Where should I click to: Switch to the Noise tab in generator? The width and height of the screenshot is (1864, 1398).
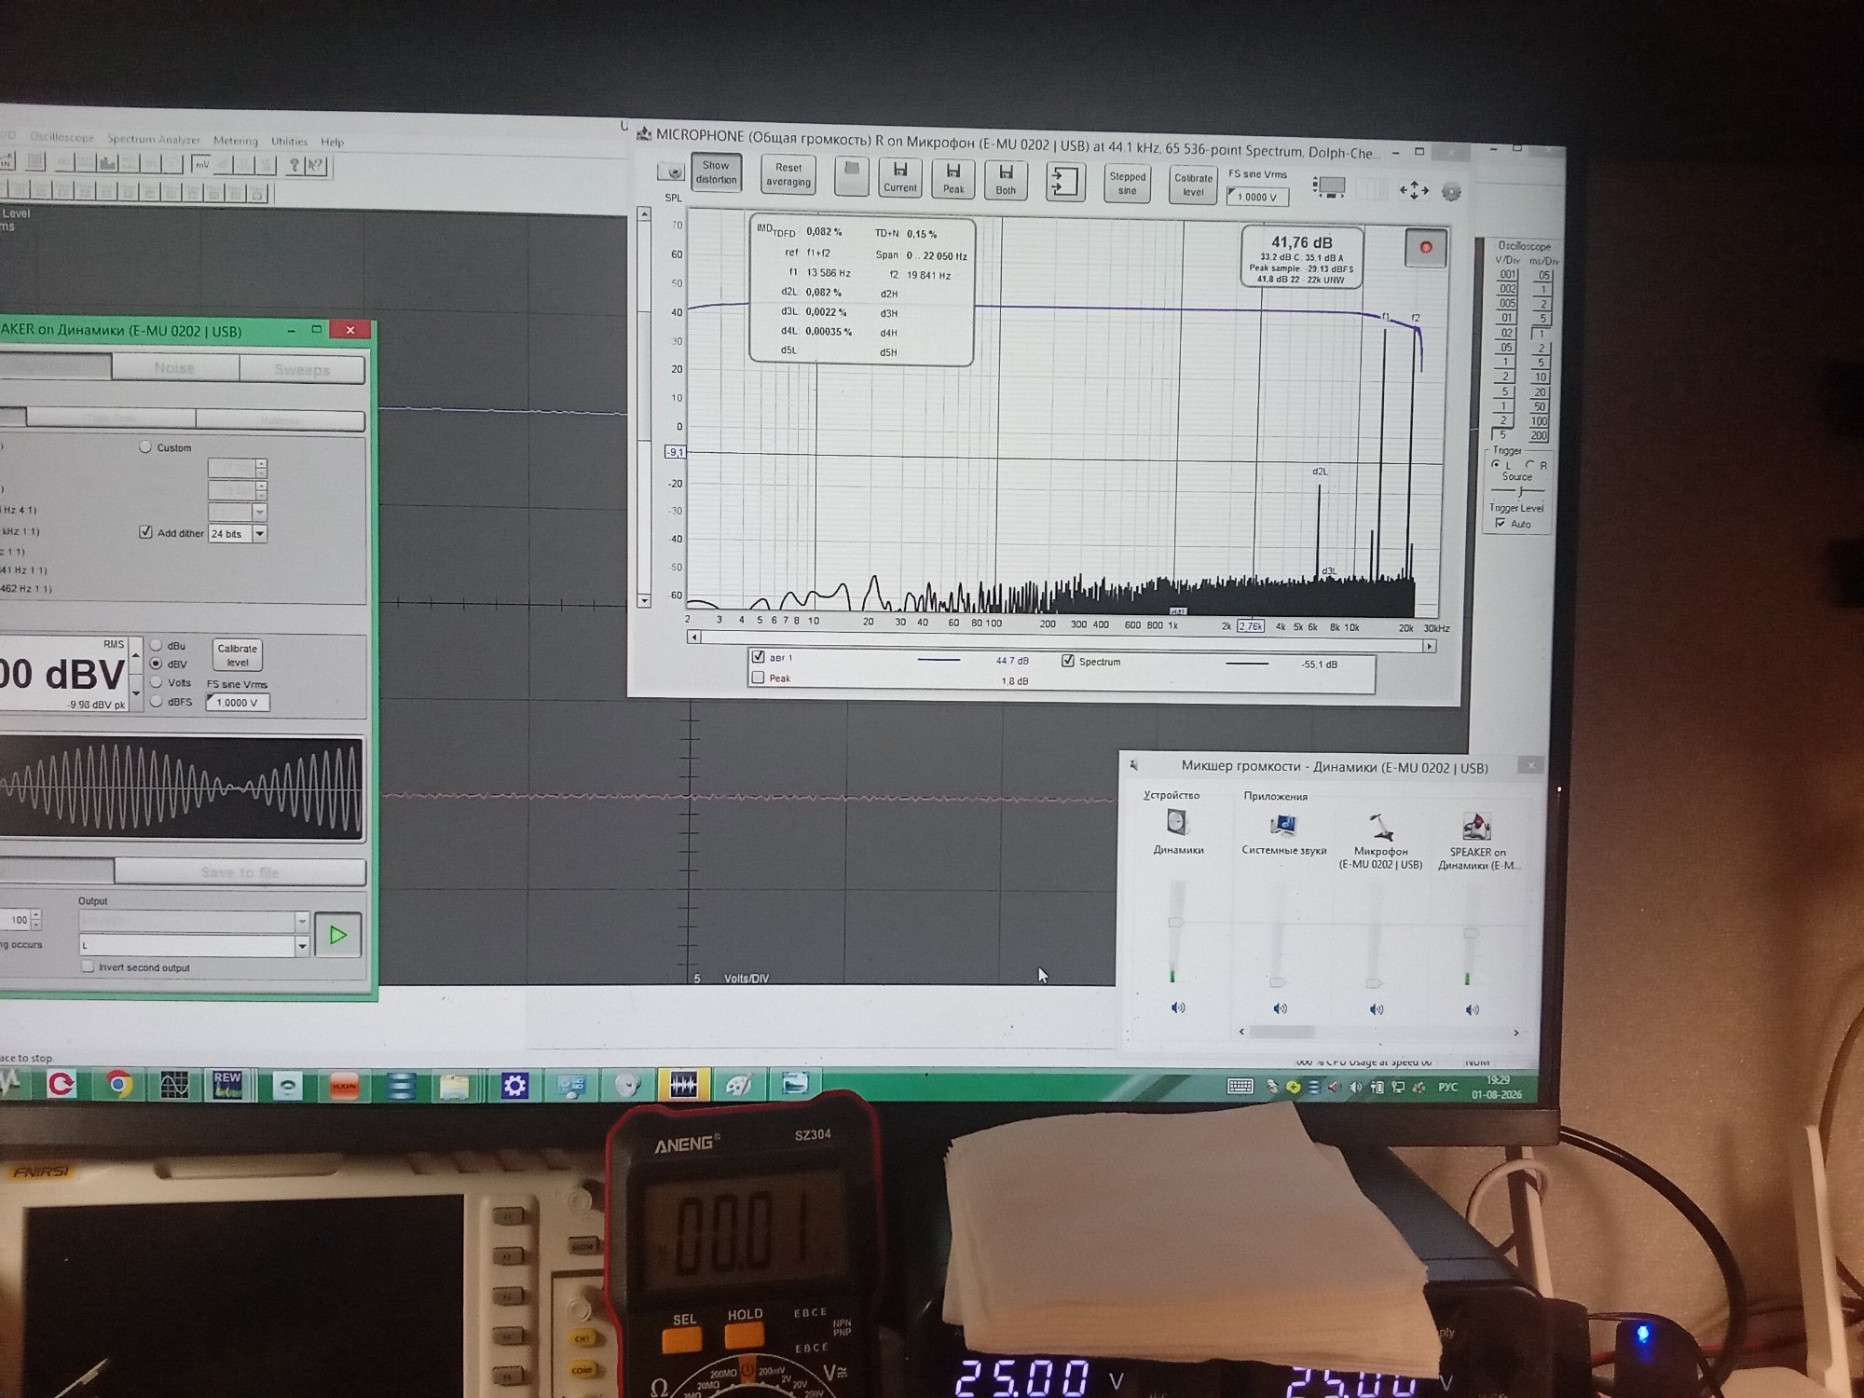pos(174,368)
